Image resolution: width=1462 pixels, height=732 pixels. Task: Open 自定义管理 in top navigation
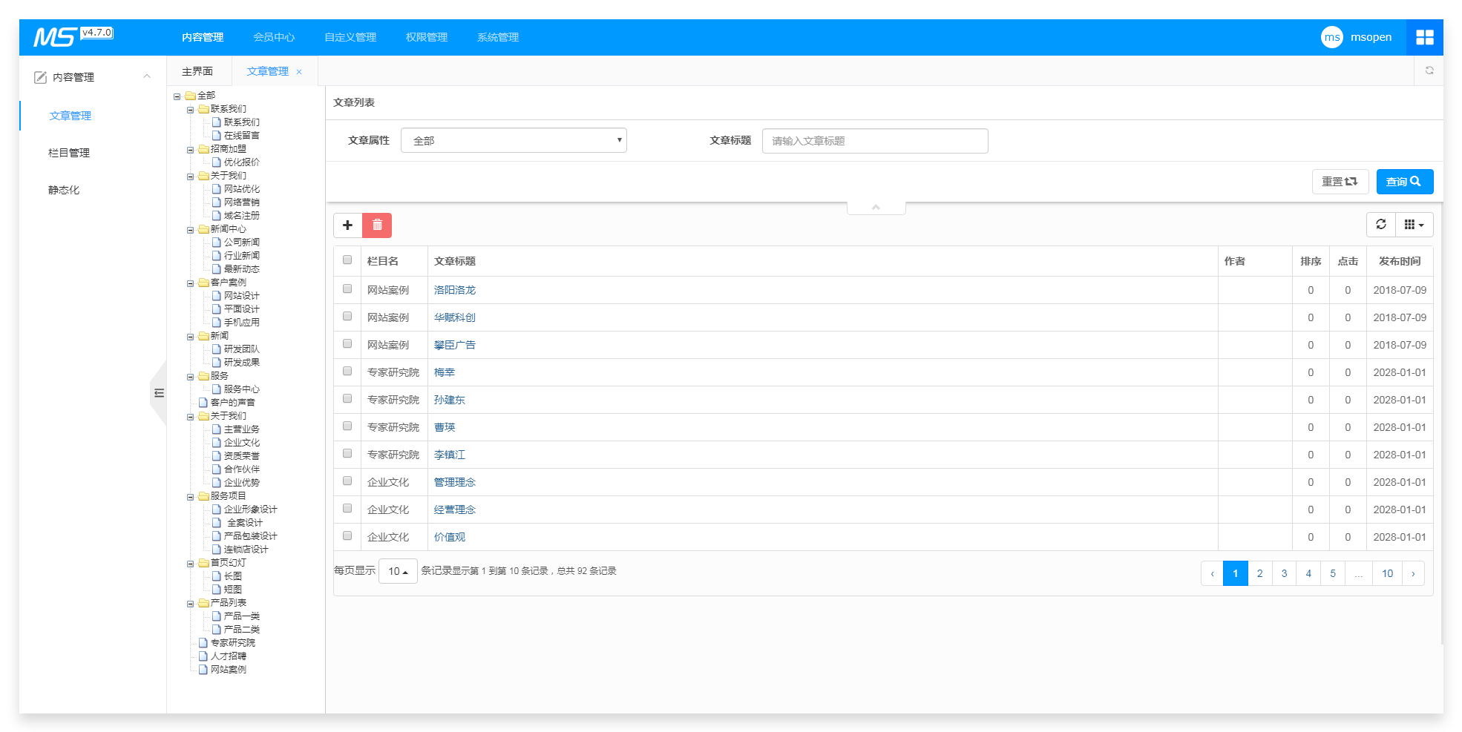click(x=350, y=37)
